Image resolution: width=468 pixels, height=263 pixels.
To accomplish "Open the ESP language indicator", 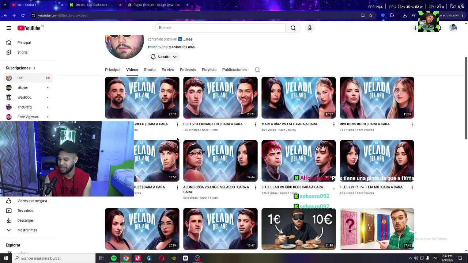I will pos(435,258).
